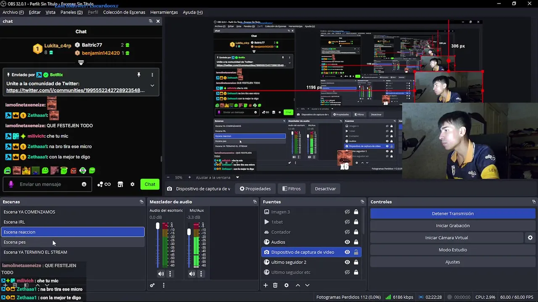
Task: Open the Ayuda menu
Action: tap(193, 12)
